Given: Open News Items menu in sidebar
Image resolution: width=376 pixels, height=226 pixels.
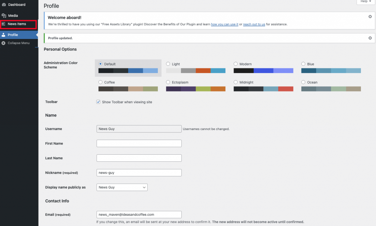Looking at the screenshot, I should click(x=17, y=24).
